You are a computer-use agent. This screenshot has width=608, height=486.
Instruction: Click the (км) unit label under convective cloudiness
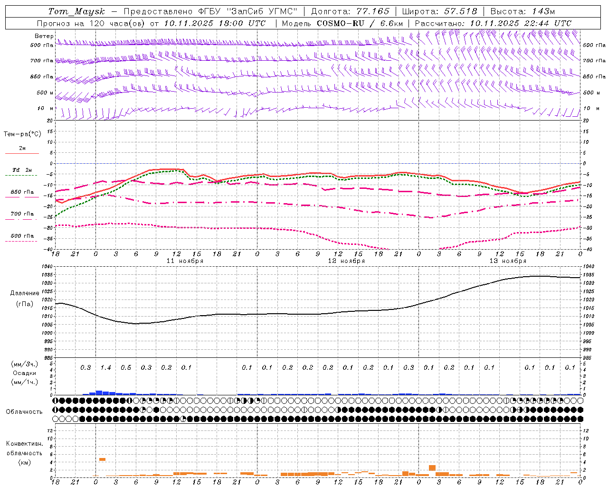[24, 462]
